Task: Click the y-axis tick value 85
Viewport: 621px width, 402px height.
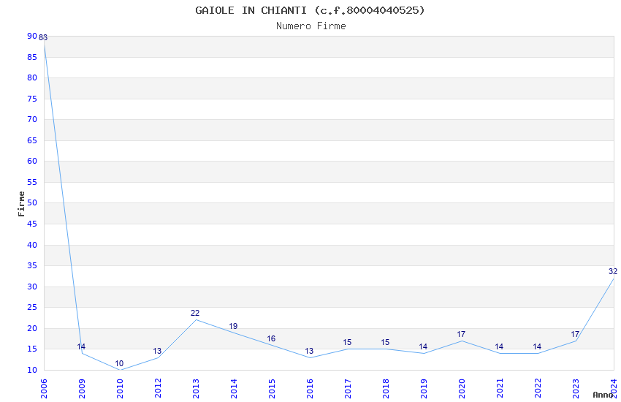Action: coord(32,57)
